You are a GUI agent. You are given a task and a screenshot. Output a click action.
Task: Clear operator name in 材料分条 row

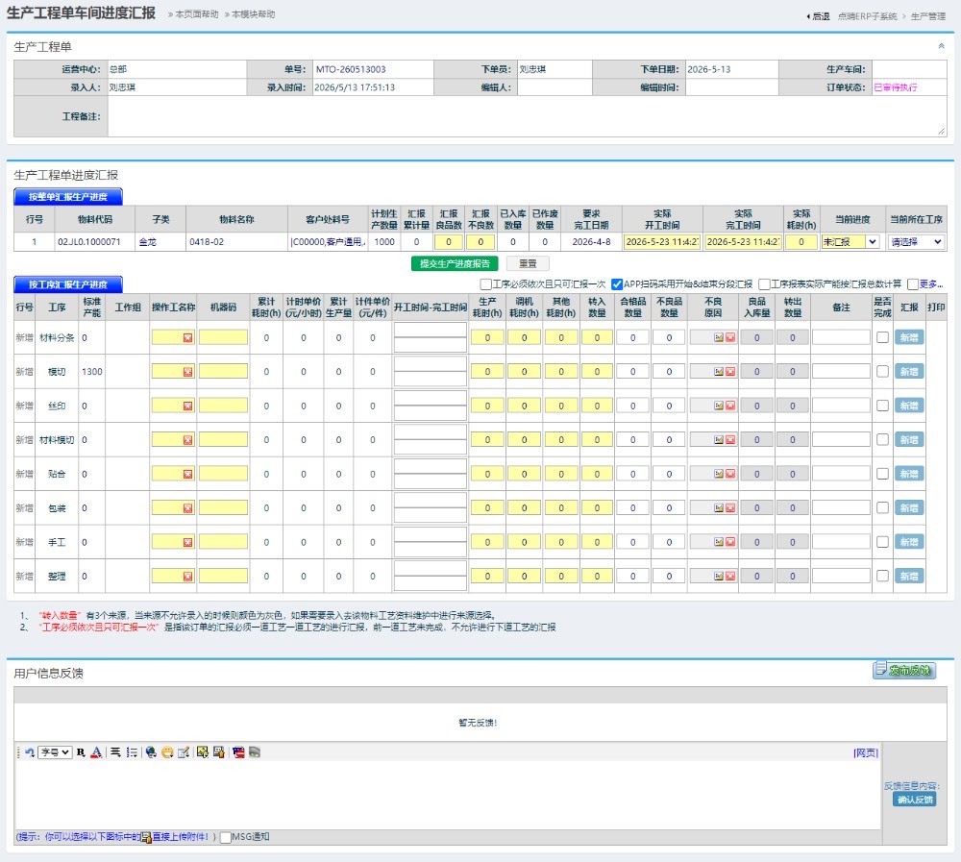pyautogui.click(x=188, y=338)
